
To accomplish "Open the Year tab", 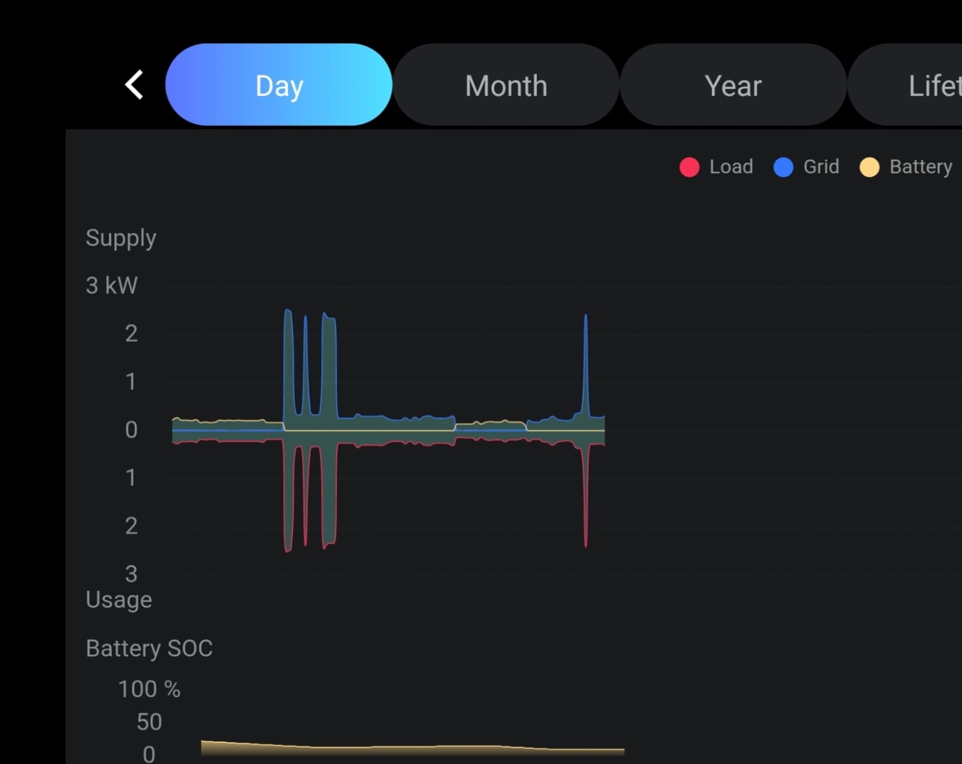I will pyautogui.click(x=733, y=85).
